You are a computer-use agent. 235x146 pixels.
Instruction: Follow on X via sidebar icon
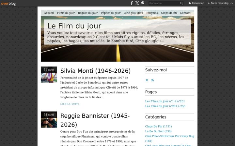(147, 80)
